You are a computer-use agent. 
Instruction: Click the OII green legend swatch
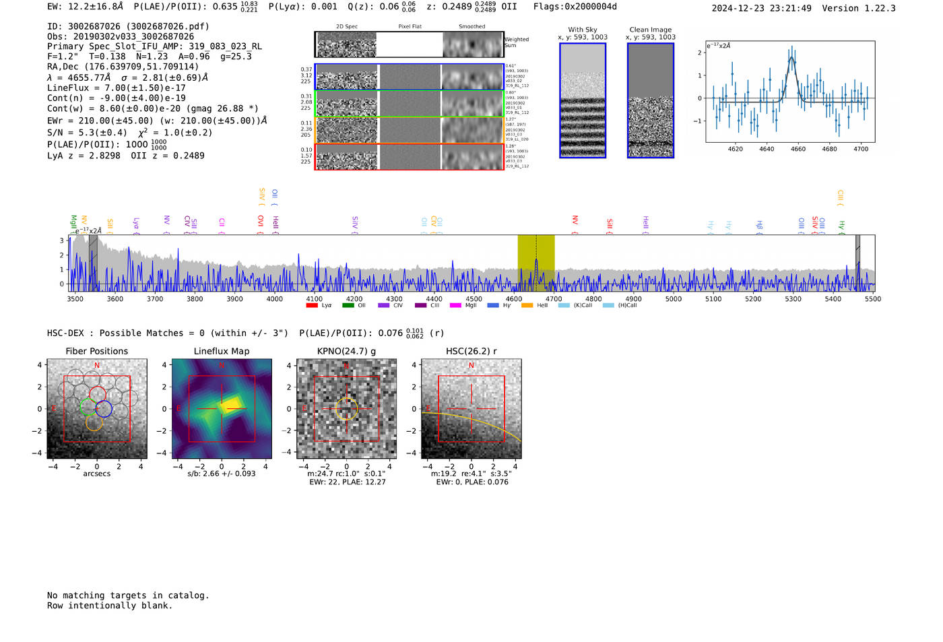[x=348, y=306]
